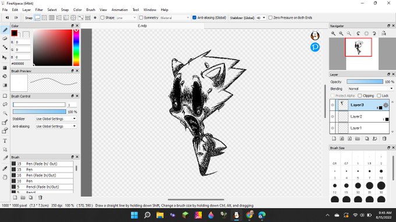Choose Pencil (Fade In/Out) brush
Screen dimensions: 396x222
point(42,187)
